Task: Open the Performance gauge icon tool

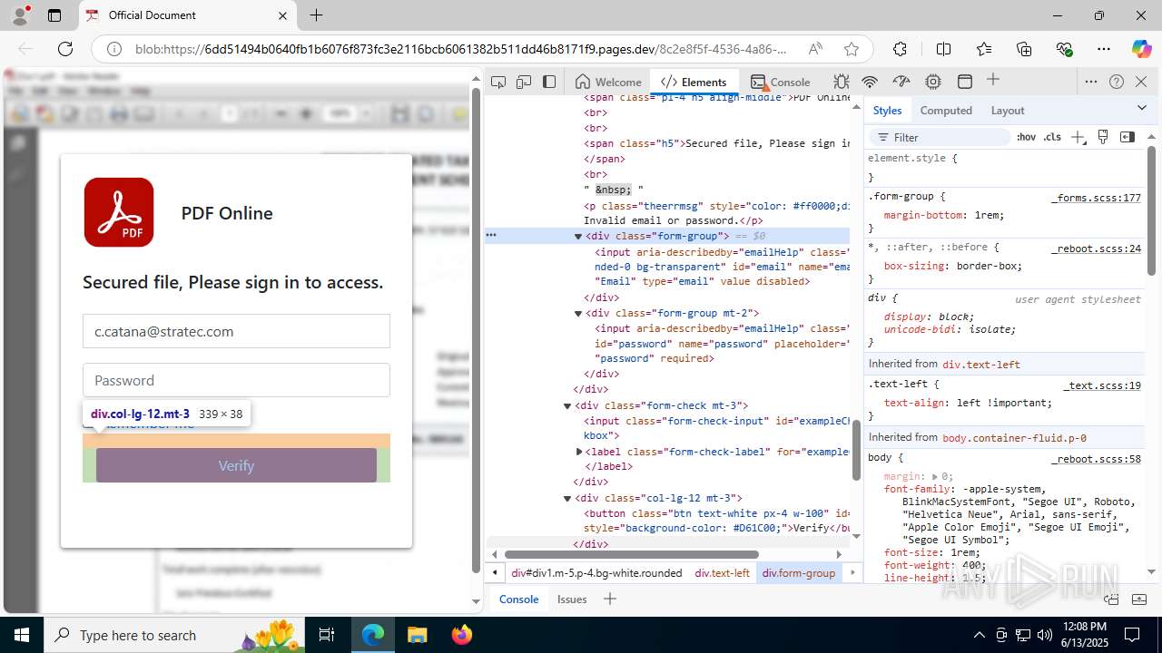Action: [901, 82]
